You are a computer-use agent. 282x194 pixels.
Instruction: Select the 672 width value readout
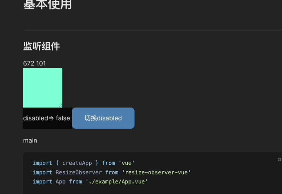[x=29, y=63]
